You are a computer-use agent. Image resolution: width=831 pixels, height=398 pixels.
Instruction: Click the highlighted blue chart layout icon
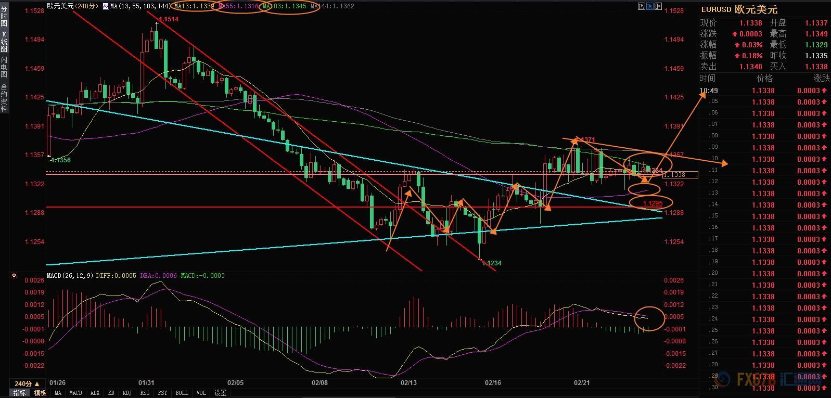649,6
